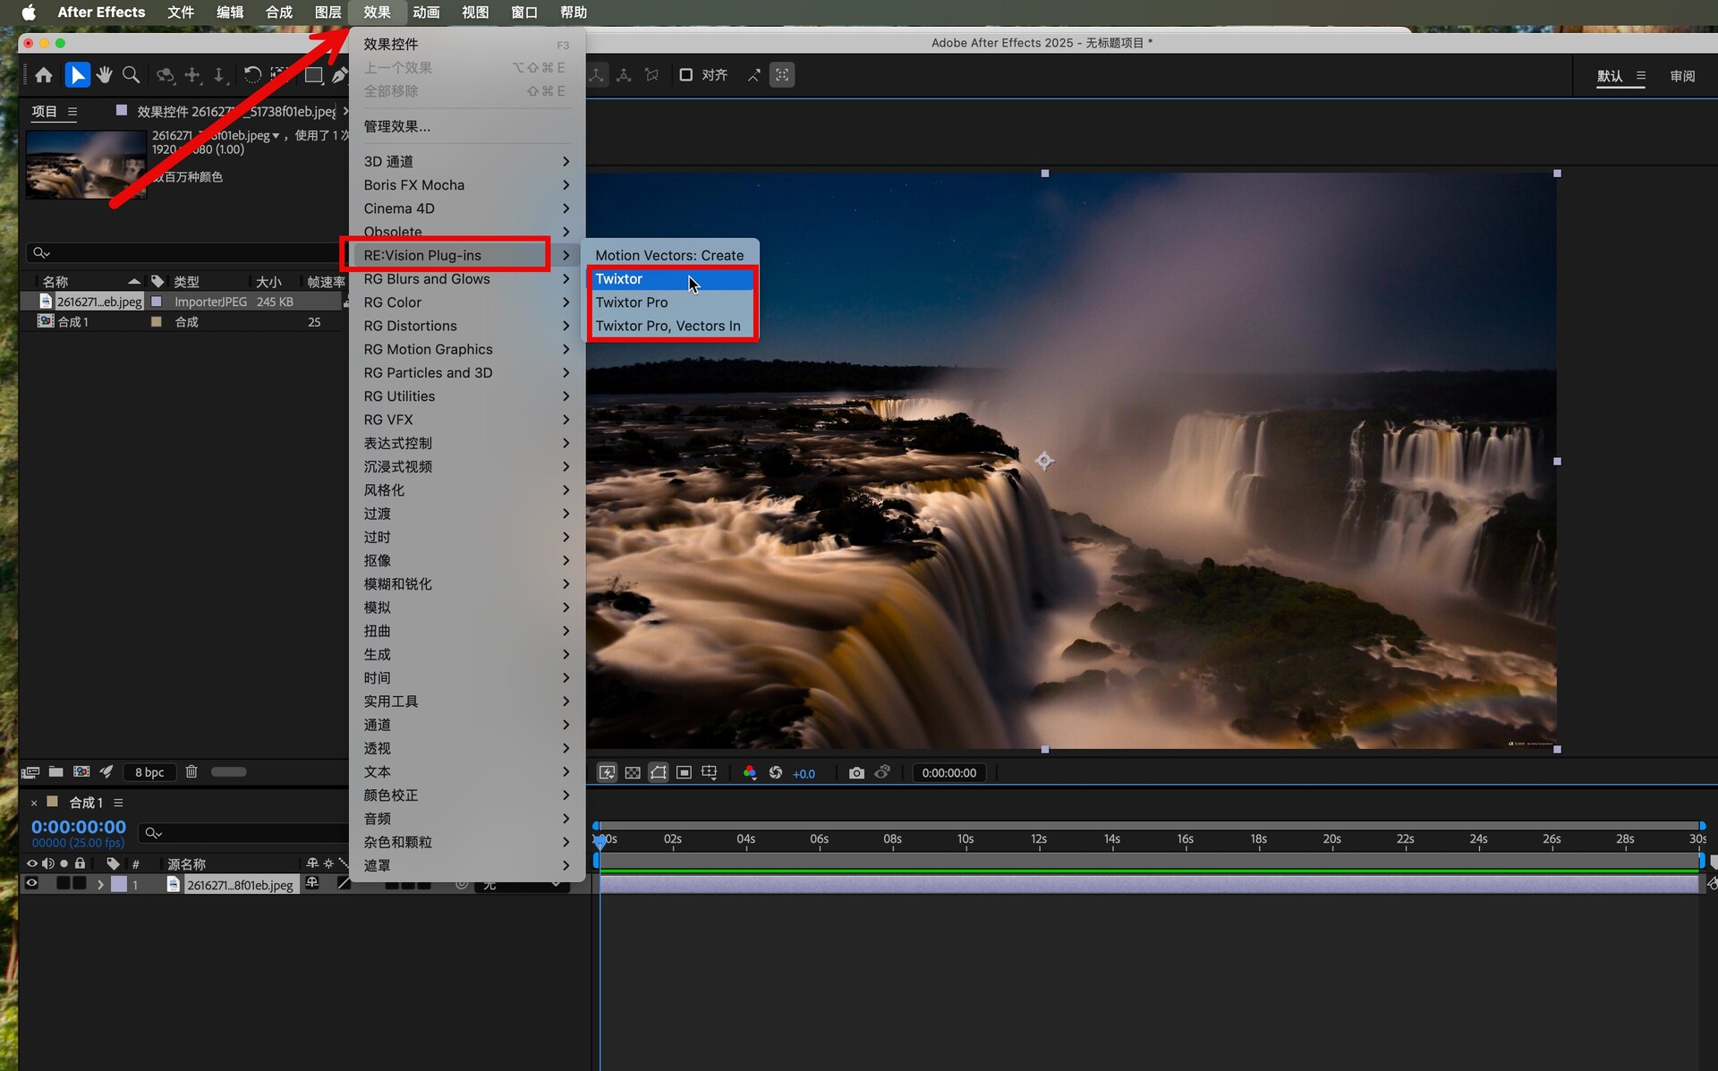Viewport: 1718px width, 1071px height.
Task: Toggle video column eye header in timeline
Action: tap(32, 863)
